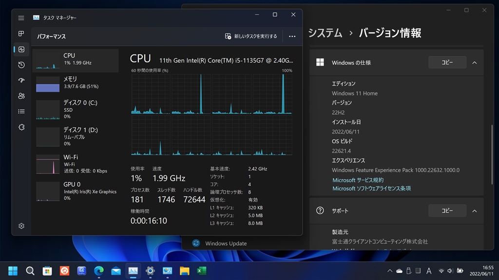Open Wi-Fi network icon in system tray
499x280 pixels.
[x=441, y=271]
